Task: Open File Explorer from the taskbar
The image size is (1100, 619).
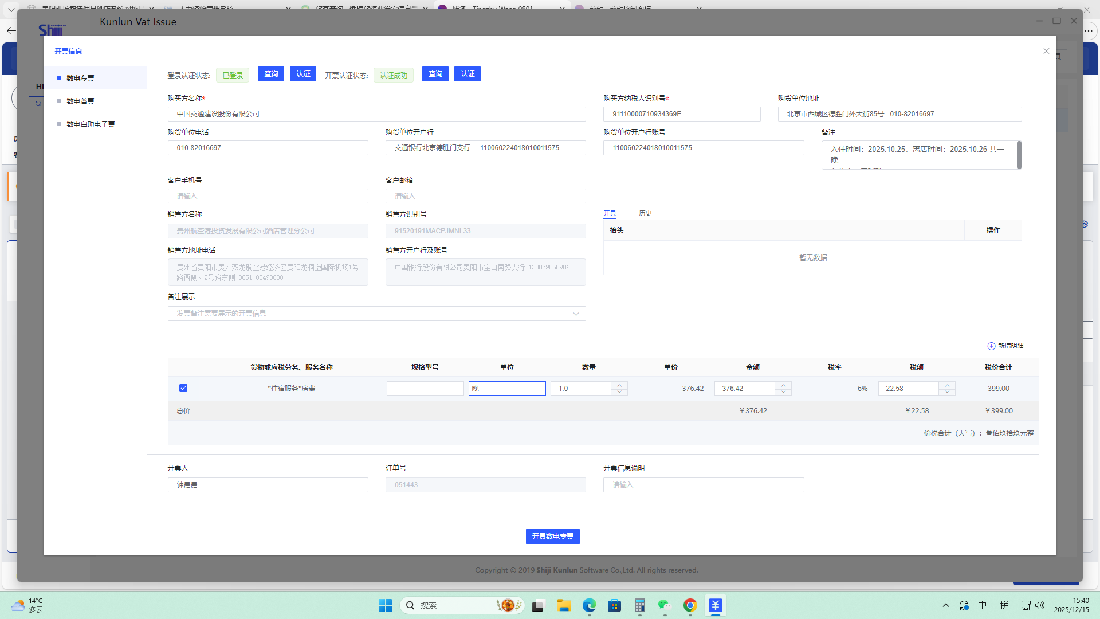Action: pyautogui.click(x=564, y=605)
